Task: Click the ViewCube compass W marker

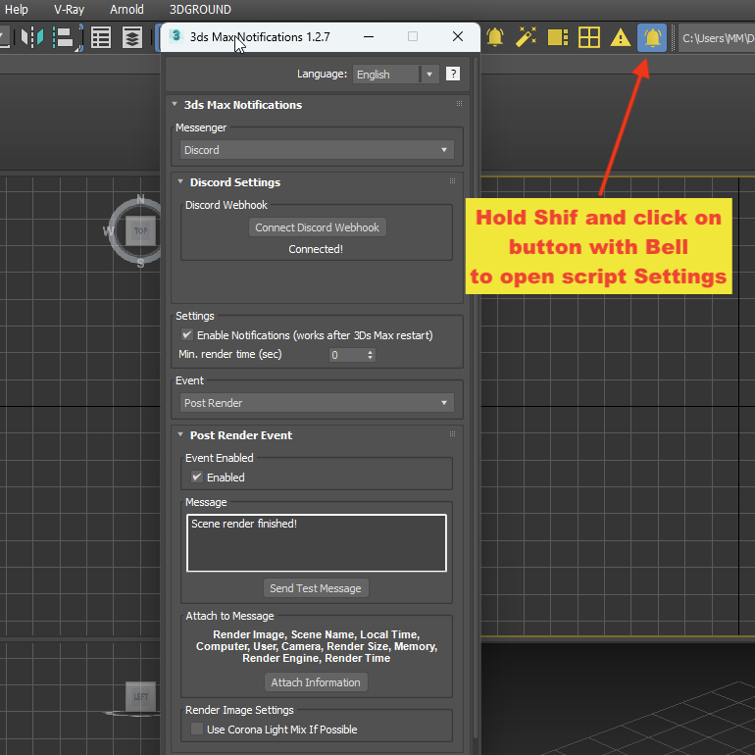Action: click(108, 231)
